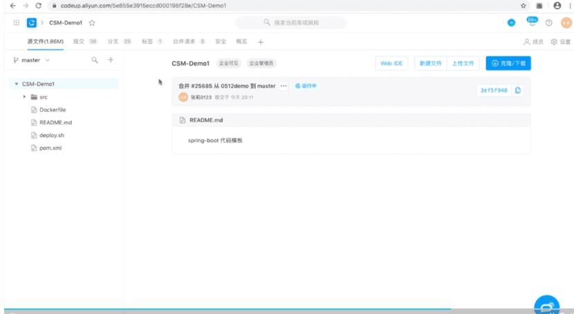Click the 上传文件 upload file button
Image resolution: width=574 pixels, height=314 pixels.
pyautogui.click(x=463, y=63)
